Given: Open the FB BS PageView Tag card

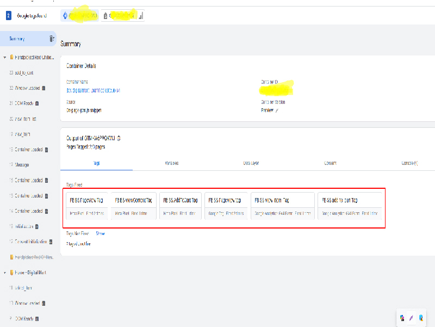Looking at the screenshot, I should pyautogui.click(x=87, y=206).
